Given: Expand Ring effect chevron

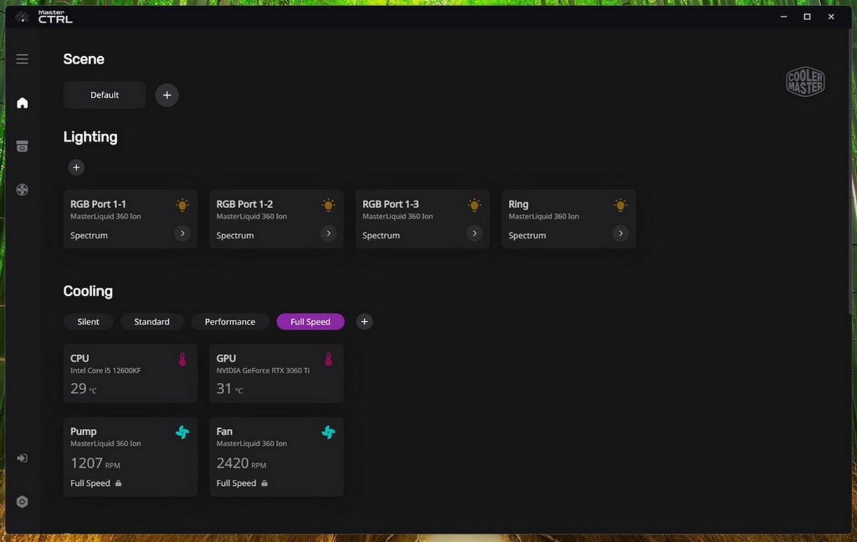Looking at the screenshot, I should (x=620, y=234).
